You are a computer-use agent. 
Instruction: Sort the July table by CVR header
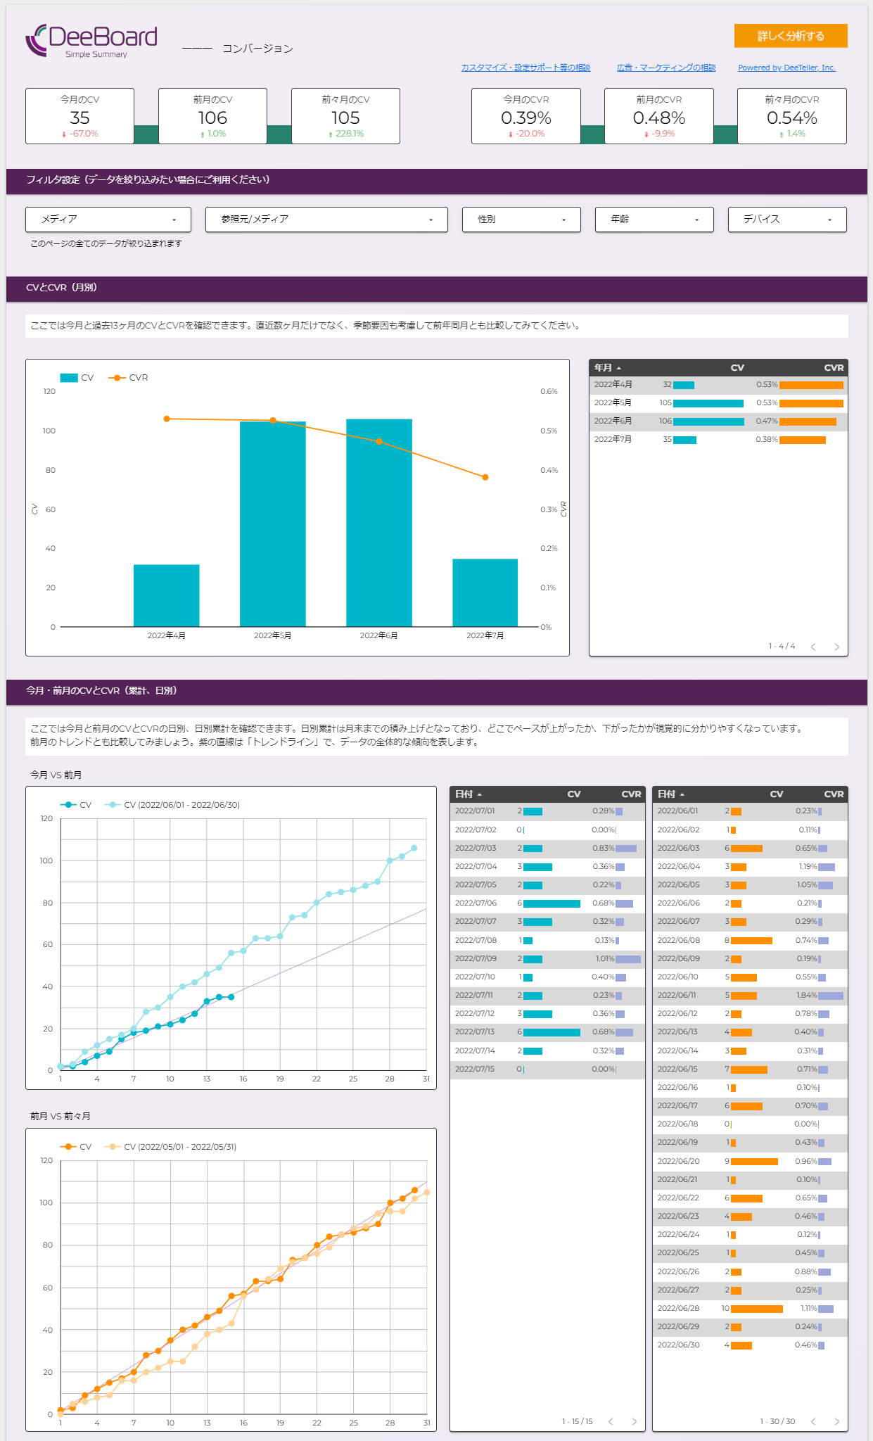click(630, 794)
